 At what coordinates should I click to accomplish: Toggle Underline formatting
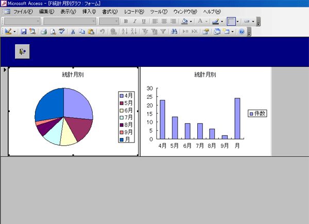tap(144, 21)
